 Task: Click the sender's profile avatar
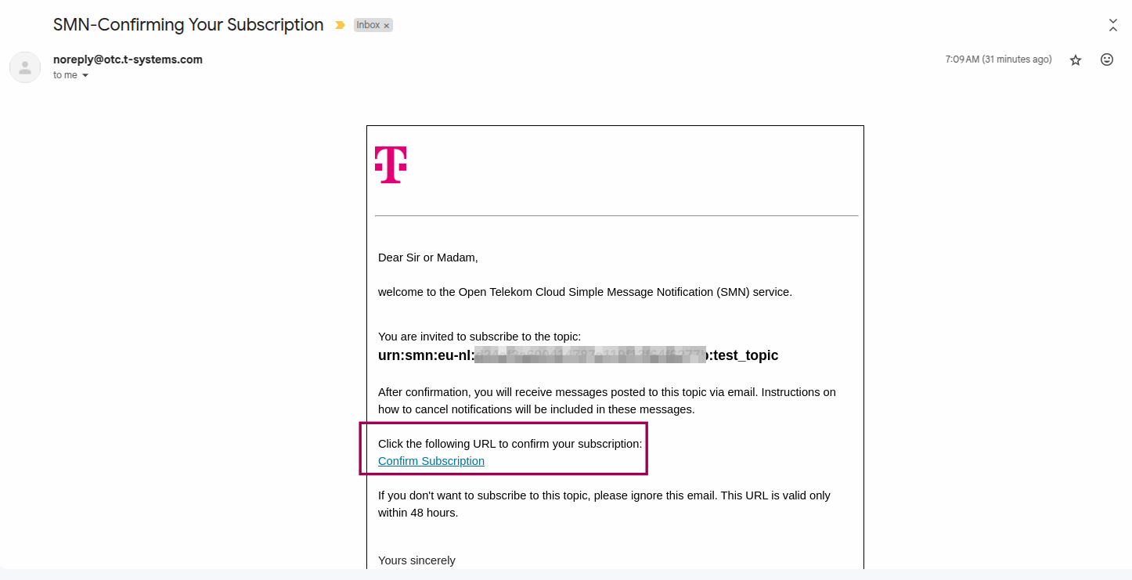point(25,67)
